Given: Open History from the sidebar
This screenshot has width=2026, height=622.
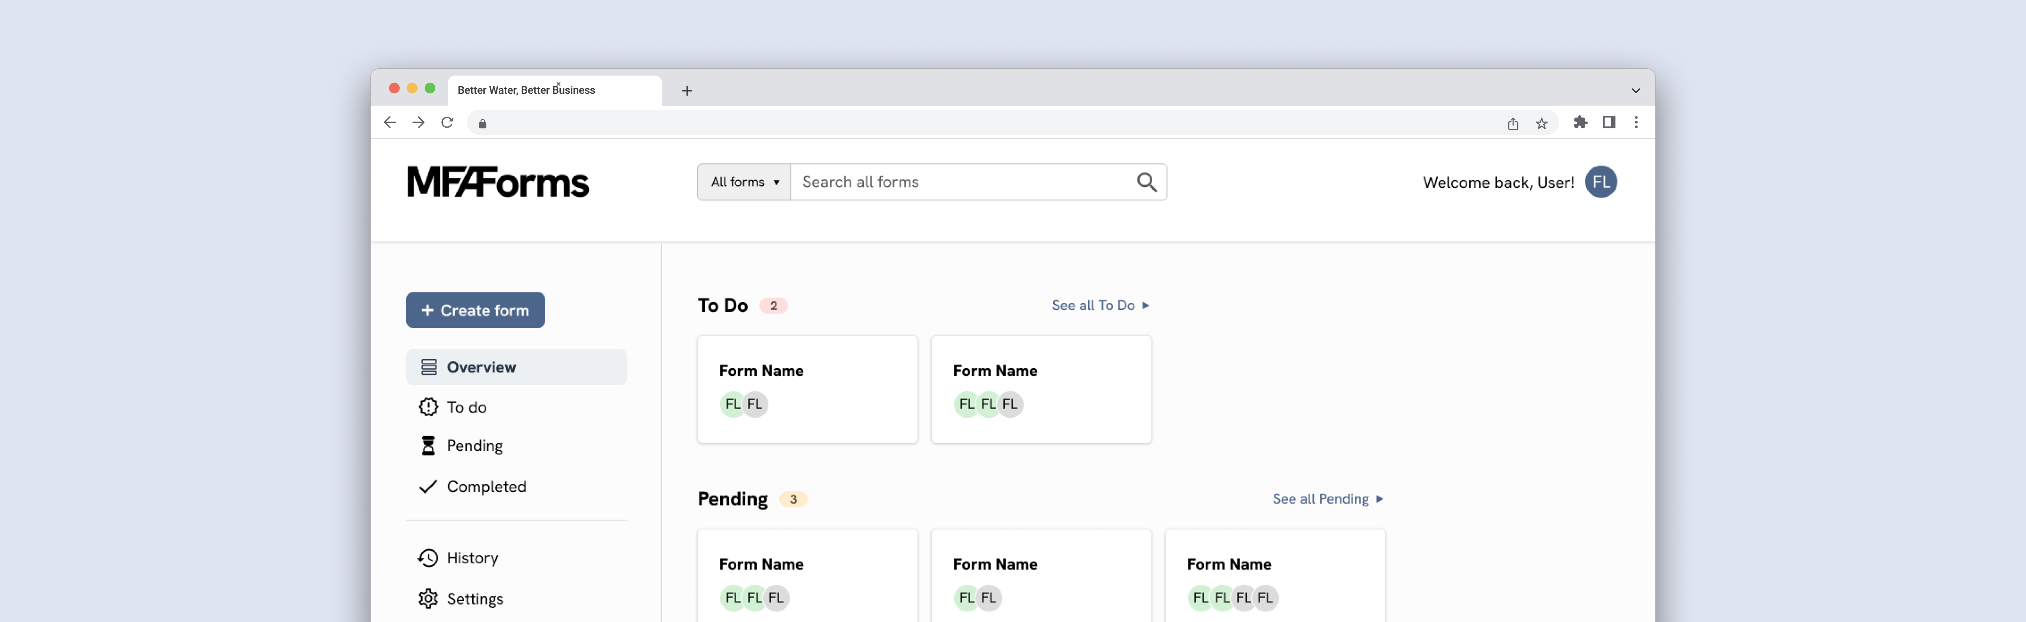Looking at the screenshot, I should click(472, 558).
